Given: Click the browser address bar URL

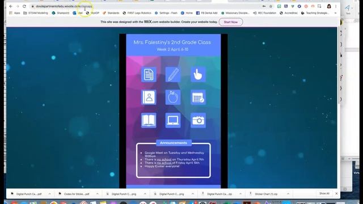Looking at the screenshot, I should coord(64,6).
